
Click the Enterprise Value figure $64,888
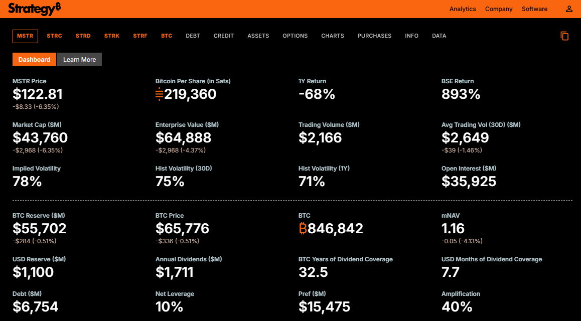click(x=184, y=138)
